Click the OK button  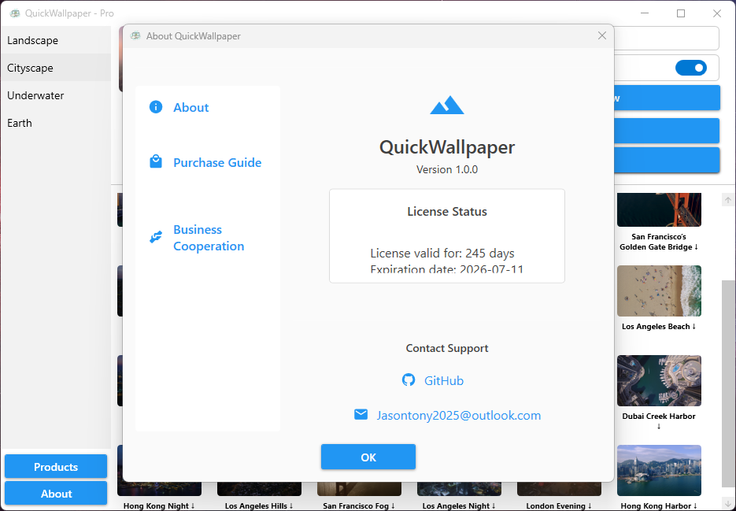(368, 457)
